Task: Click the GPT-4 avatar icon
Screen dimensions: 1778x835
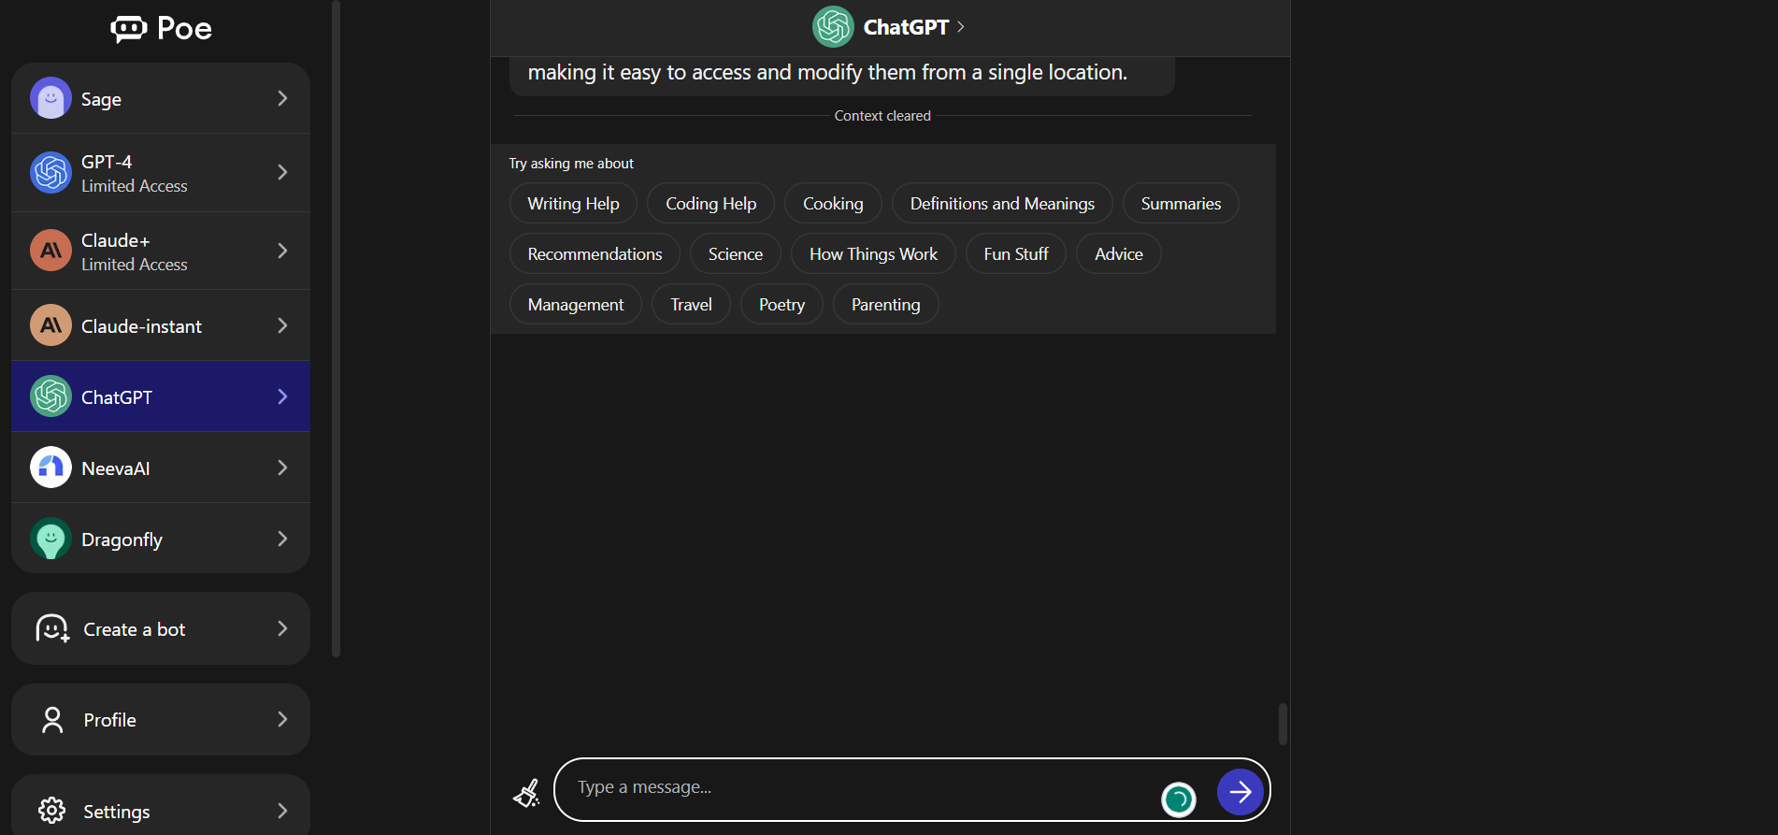Action: click(50, 173)
